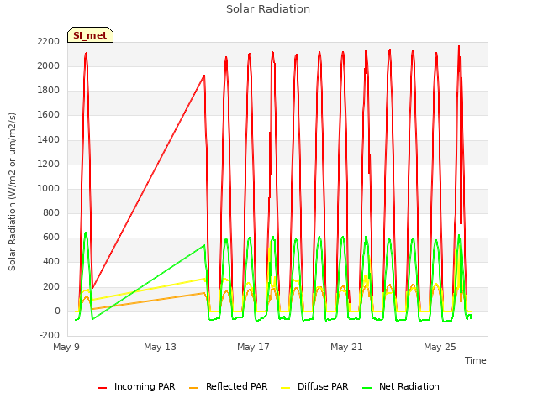Click the 0 y-axis tick label
The height and width of the screenshot is (403, 538).
57,311
